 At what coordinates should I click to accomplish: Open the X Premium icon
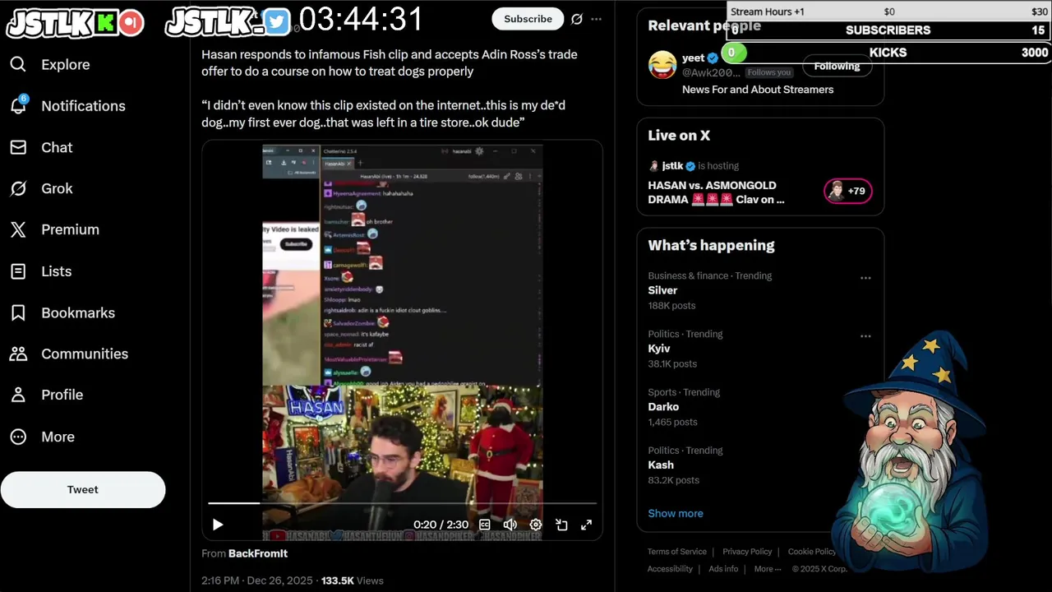coord(18,229)
